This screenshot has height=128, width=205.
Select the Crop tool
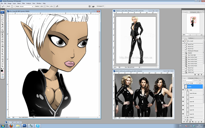coord(2,24)
